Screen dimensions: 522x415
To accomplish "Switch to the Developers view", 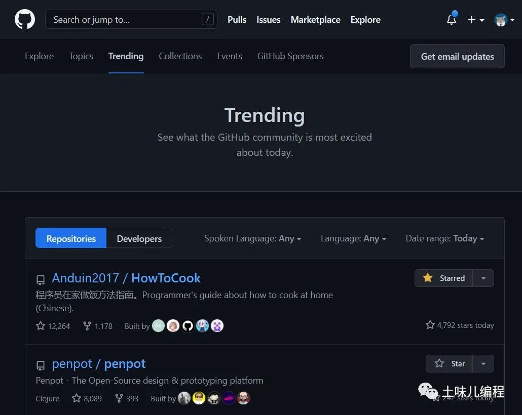I will pos(139,238).
